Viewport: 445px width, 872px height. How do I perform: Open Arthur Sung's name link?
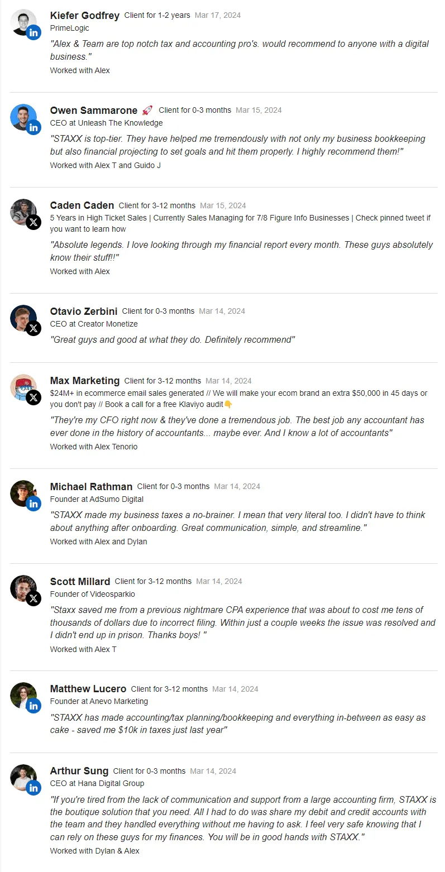79,771
